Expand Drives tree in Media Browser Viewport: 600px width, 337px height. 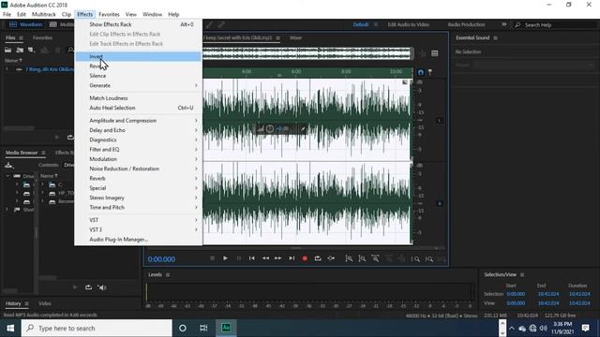point(7,176)
